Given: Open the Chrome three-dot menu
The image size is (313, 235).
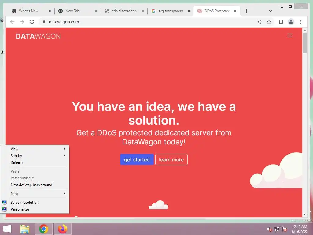Looking at the screenshot, I should (301, 22).
